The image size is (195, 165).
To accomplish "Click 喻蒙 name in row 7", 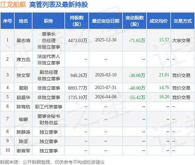I will [23, 119].
